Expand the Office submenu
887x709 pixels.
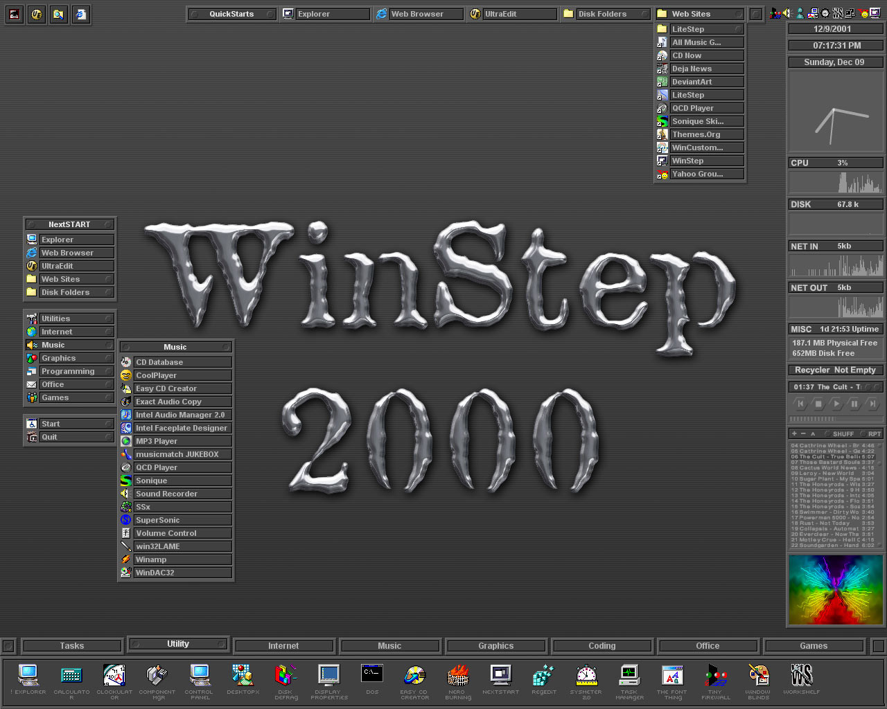click(69, 384)
